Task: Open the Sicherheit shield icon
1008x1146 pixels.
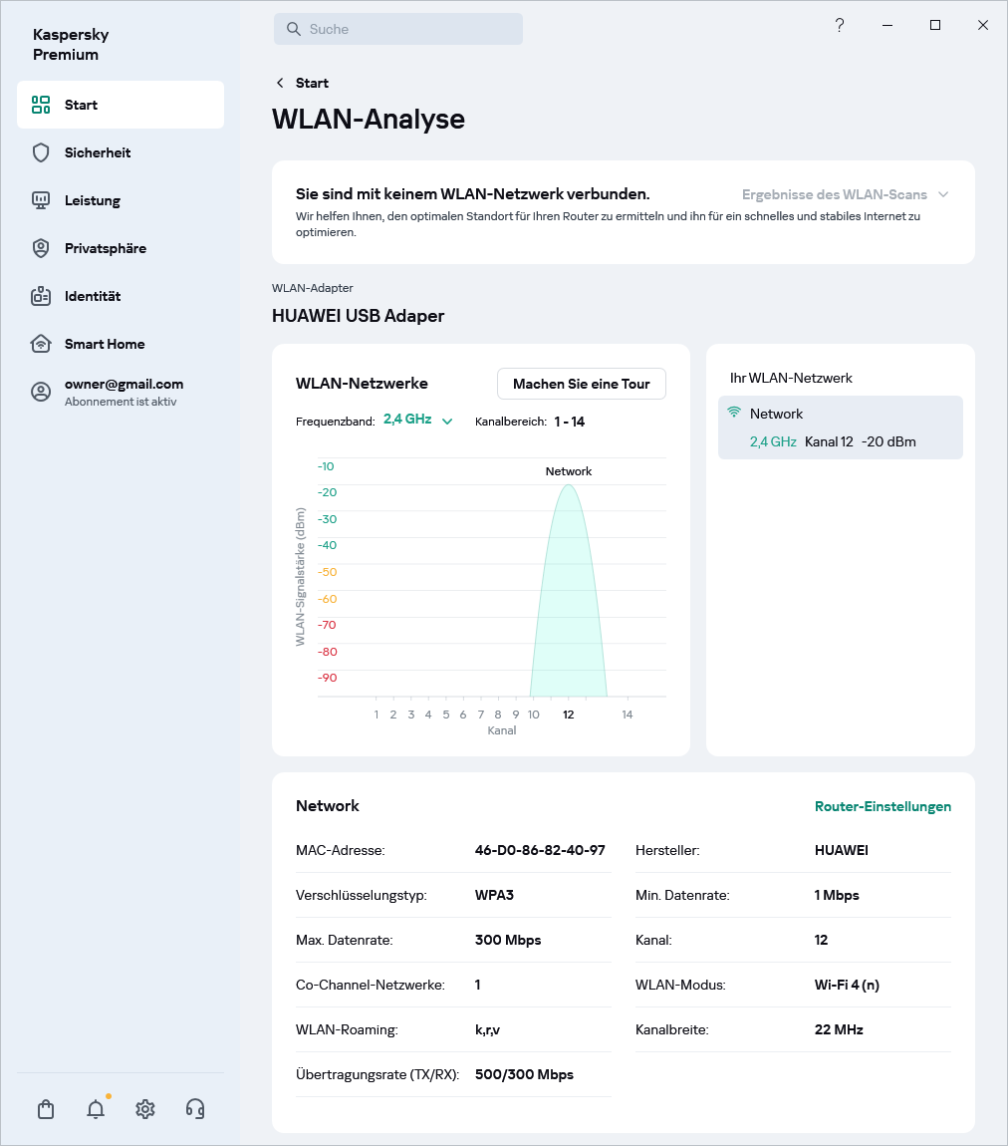Action: click(x=40, y=151)
